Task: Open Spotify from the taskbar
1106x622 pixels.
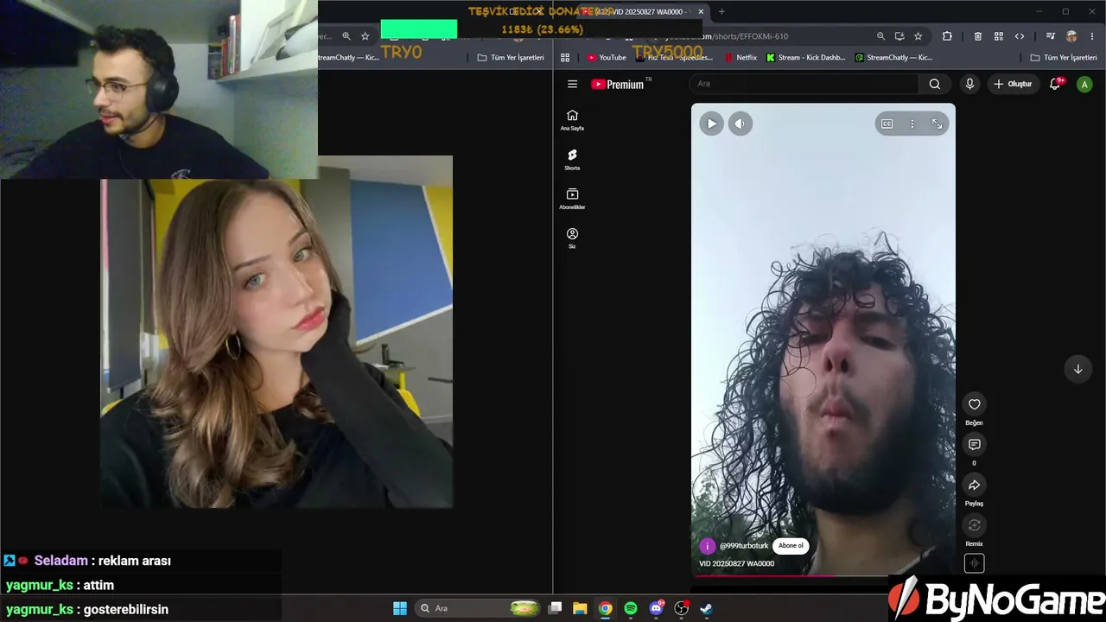Action: click(x=631, y=608)
